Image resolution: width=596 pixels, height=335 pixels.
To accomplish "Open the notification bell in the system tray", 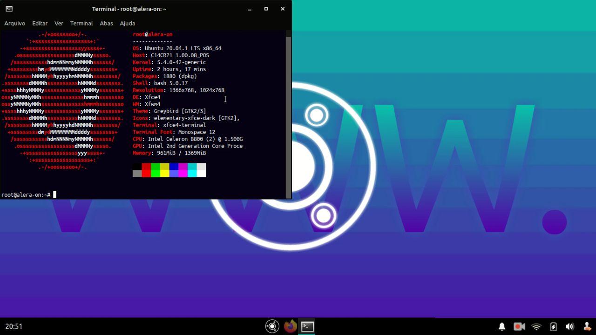I will click(x=502, y=326).
